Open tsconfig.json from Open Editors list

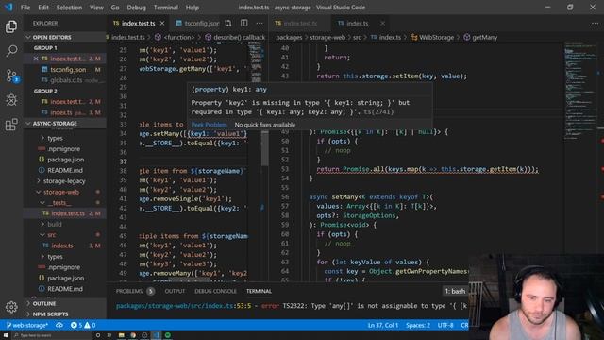(68, 69)
